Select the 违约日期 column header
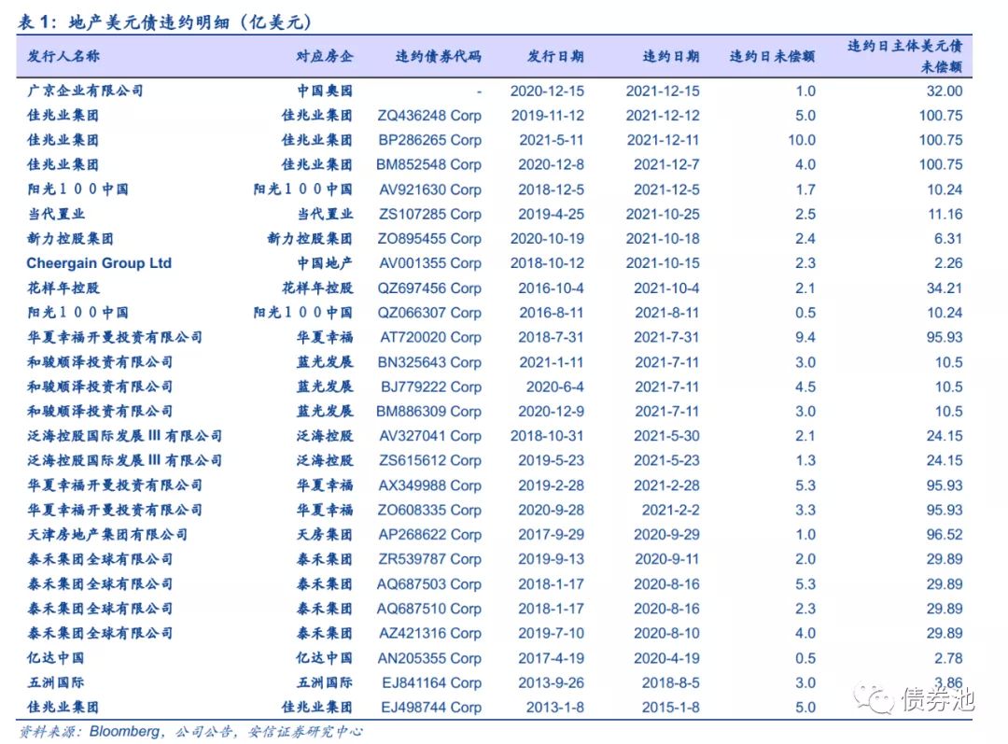 [670, 56]
